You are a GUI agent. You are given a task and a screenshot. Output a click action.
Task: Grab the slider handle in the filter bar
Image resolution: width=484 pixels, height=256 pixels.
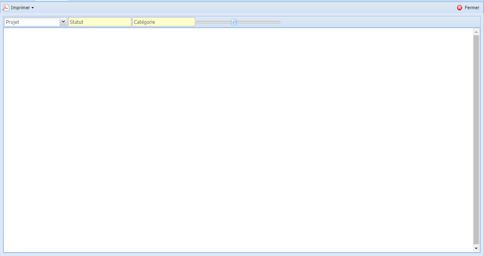tap(234, 22)
